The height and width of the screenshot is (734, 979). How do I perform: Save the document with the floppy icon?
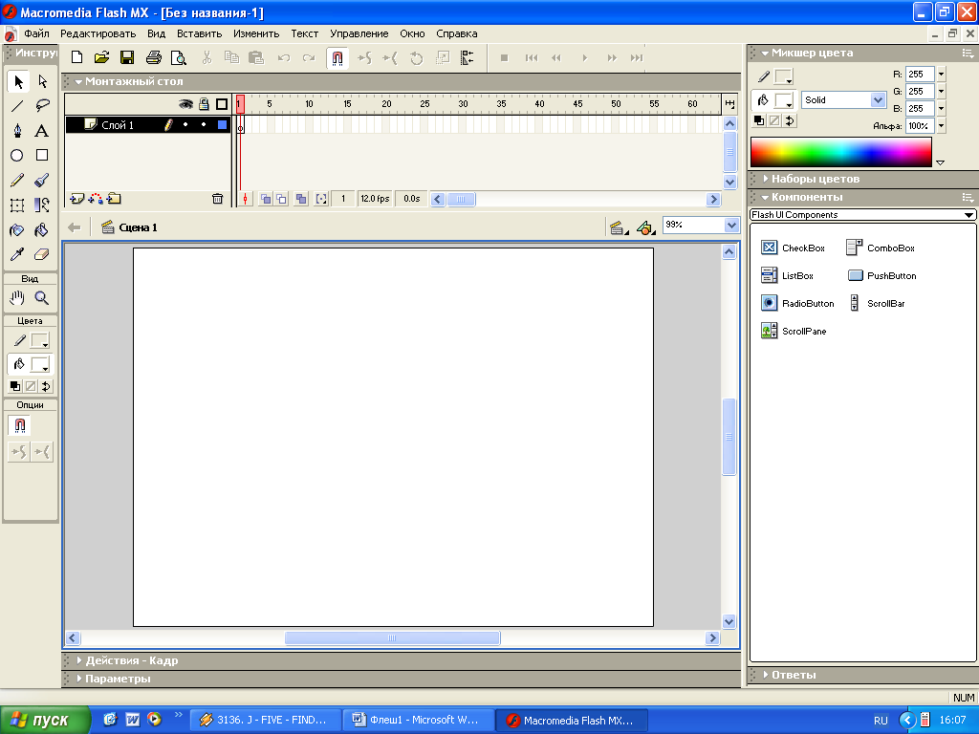[127, 58]
